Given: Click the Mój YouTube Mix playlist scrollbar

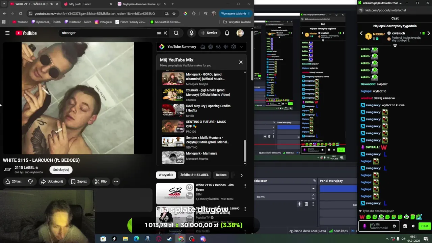Looking at the screenshot, I should 245,151.
